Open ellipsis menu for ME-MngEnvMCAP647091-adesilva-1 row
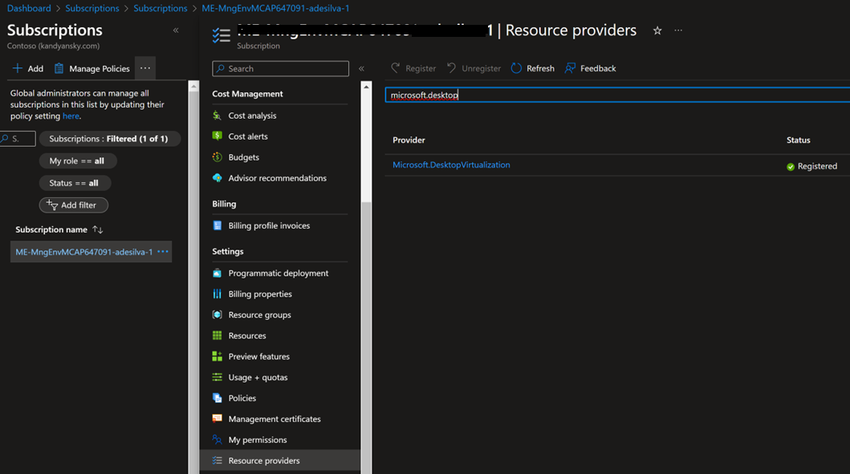This screenshot has height=474, width=850. tap(163, 252)
